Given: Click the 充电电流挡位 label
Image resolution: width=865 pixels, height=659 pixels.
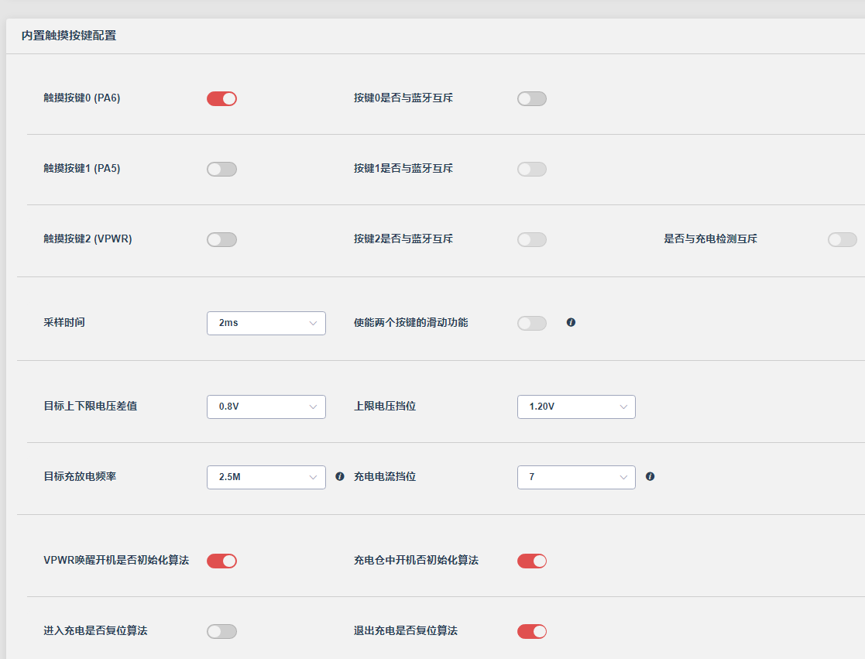Looking at the screenshot, I should [385, 477].
